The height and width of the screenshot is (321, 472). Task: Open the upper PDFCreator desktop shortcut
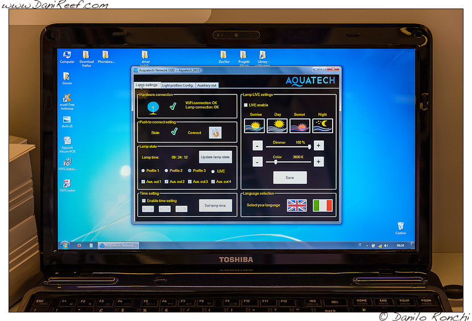click(x=68, y=164)
